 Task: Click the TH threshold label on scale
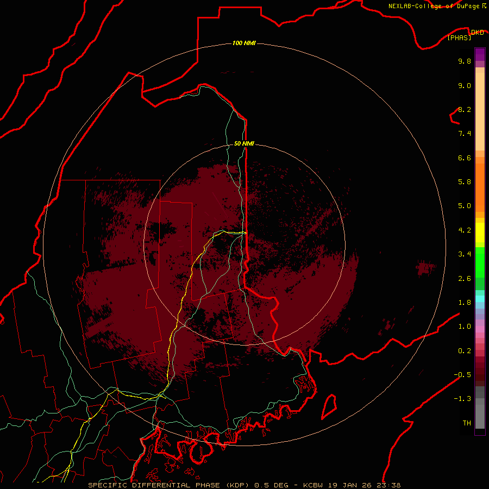click(467, 423)
